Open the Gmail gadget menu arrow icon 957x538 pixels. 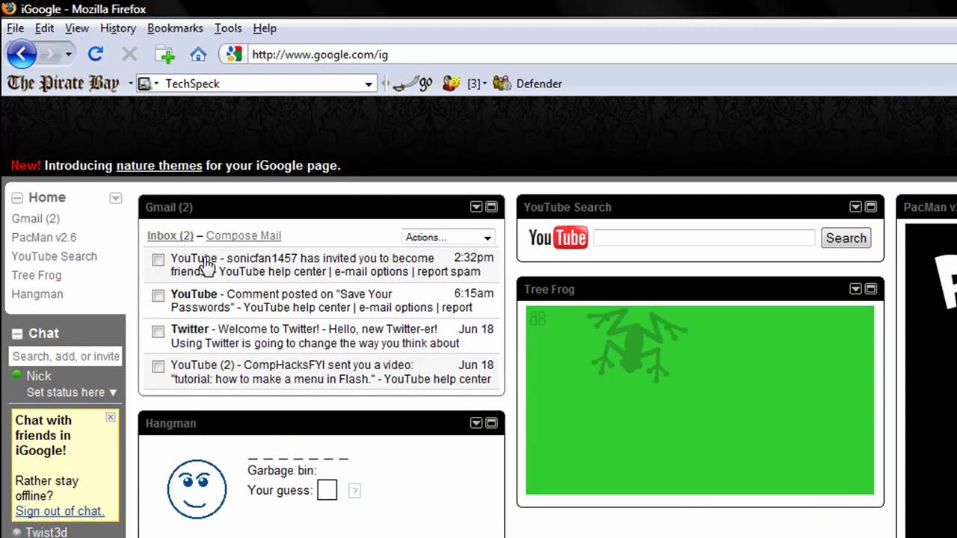(476, 207)
